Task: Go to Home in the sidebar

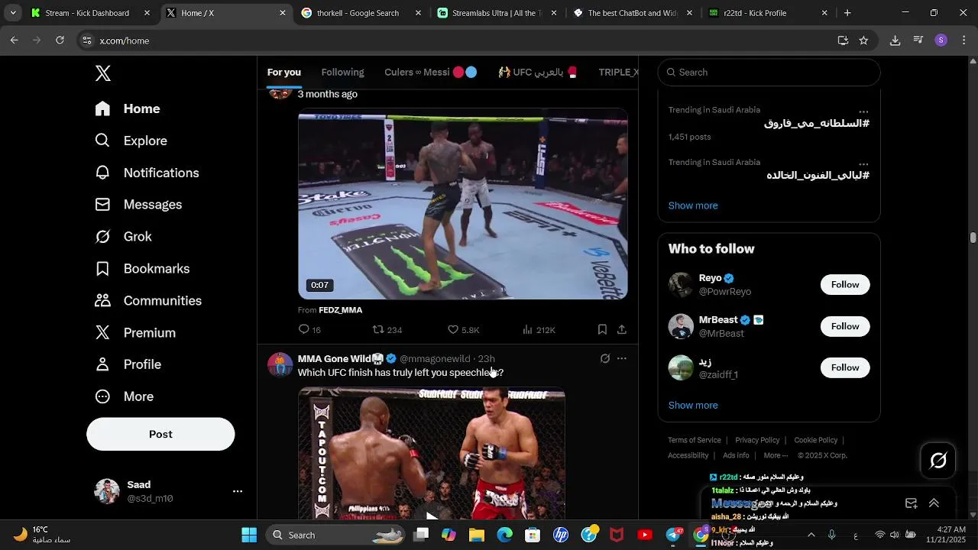Action: (128, 108)
